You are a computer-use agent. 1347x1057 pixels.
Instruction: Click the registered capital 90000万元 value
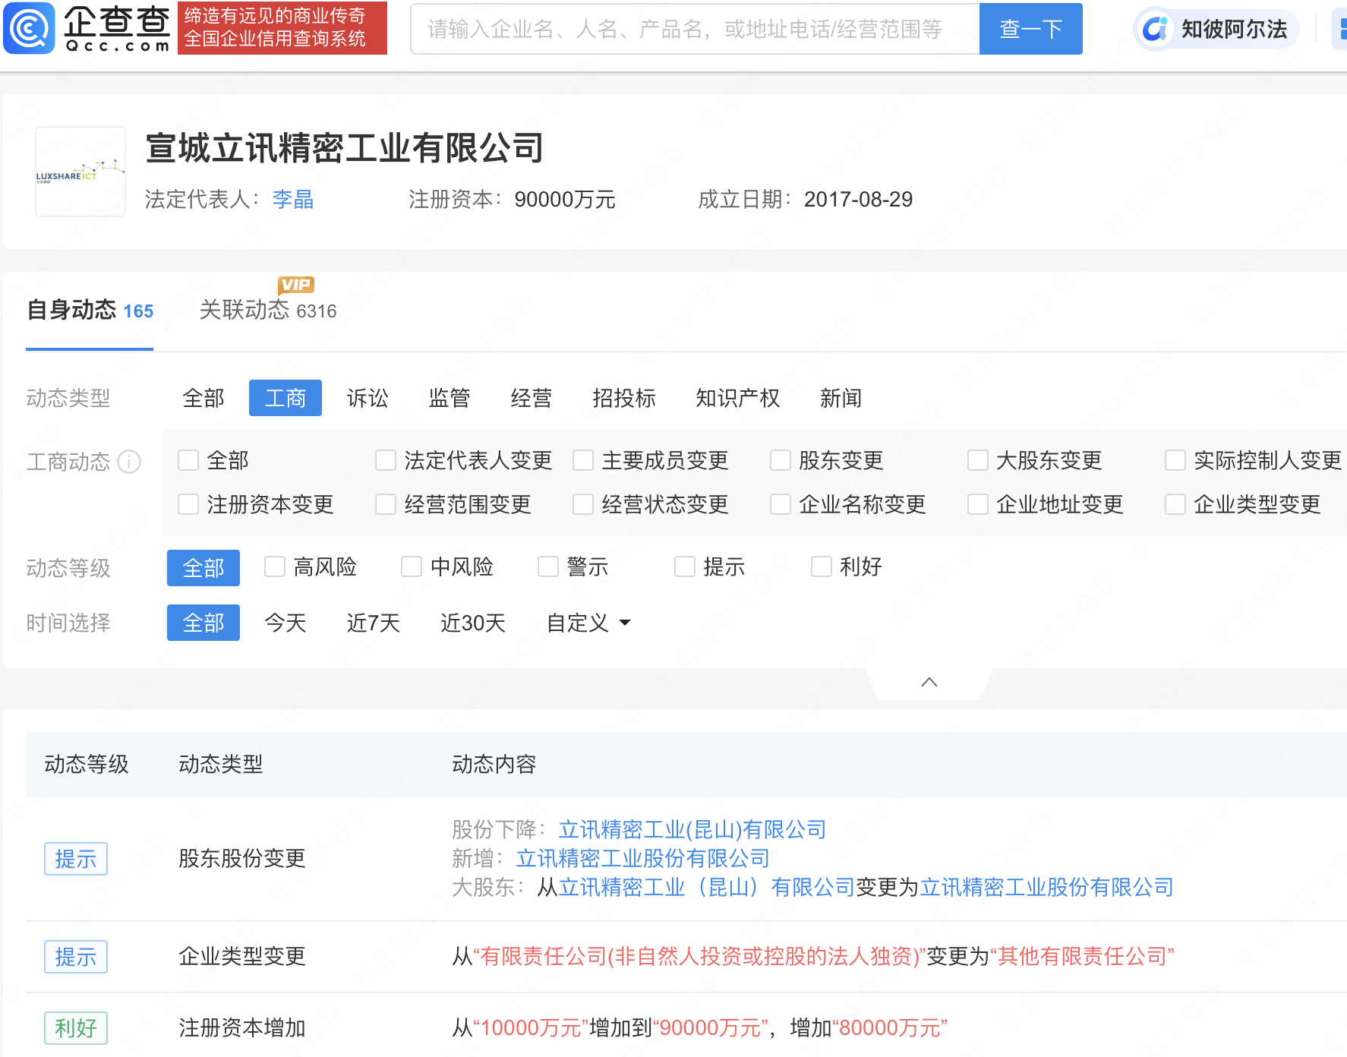click(x=565, y=199)
